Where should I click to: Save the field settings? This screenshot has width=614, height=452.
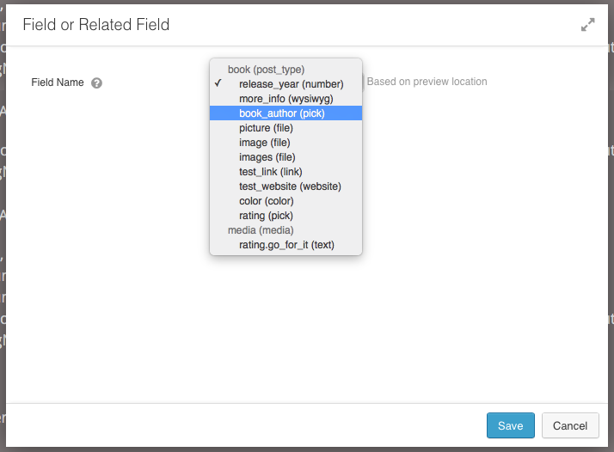click(511, 425)
